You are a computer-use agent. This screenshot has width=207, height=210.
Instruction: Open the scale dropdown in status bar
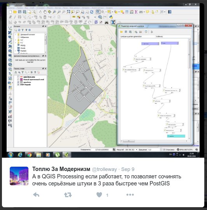(137, 149)
